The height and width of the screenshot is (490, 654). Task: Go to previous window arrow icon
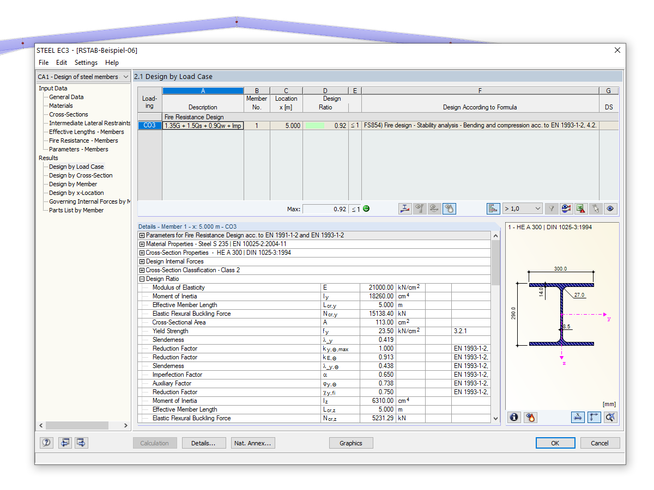(65, 443)
